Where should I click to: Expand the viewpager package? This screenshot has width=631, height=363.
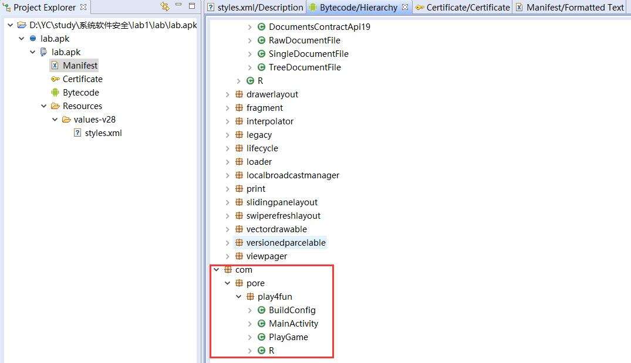pyautogui.click(x=228, y=256)
